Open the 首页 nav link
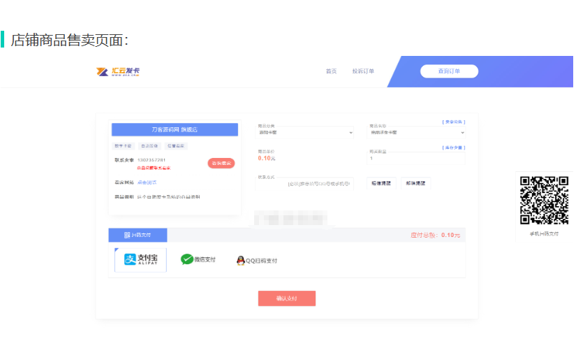The image size is (576, 346). (331, 71)
